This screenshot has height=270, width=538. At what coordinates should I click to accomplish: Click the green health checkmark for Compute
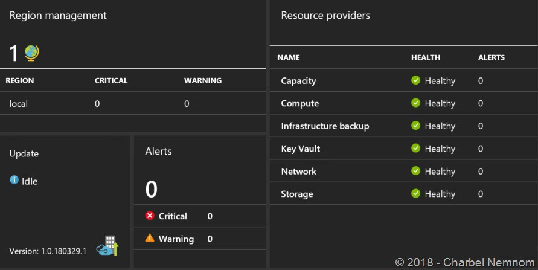(x=415, y=103)
